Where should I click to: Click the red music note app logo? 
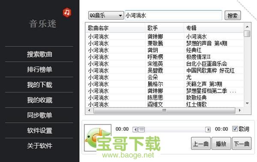(x=67, y=12)
